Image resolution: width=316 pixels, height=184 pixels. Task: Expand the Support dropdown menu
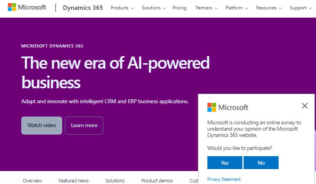pyautogui.click(x=301, y=8)
